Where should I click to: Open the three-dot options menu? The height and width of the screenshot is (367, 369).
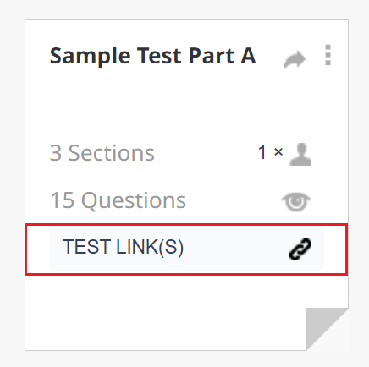(x=328, y=55)
